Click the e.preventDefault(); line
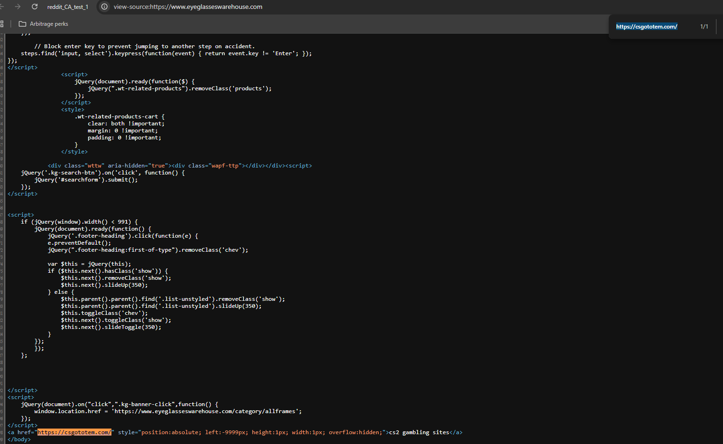This screenshot has height=444, width=723. point(79,243)
